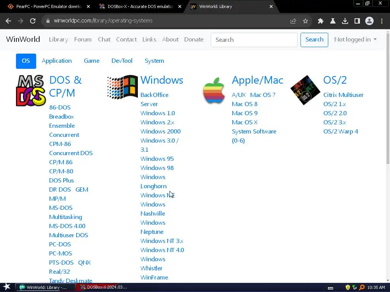Click the padlock site info icon
The height and width of the screenshot is (292, 390).
pos(48,21)
